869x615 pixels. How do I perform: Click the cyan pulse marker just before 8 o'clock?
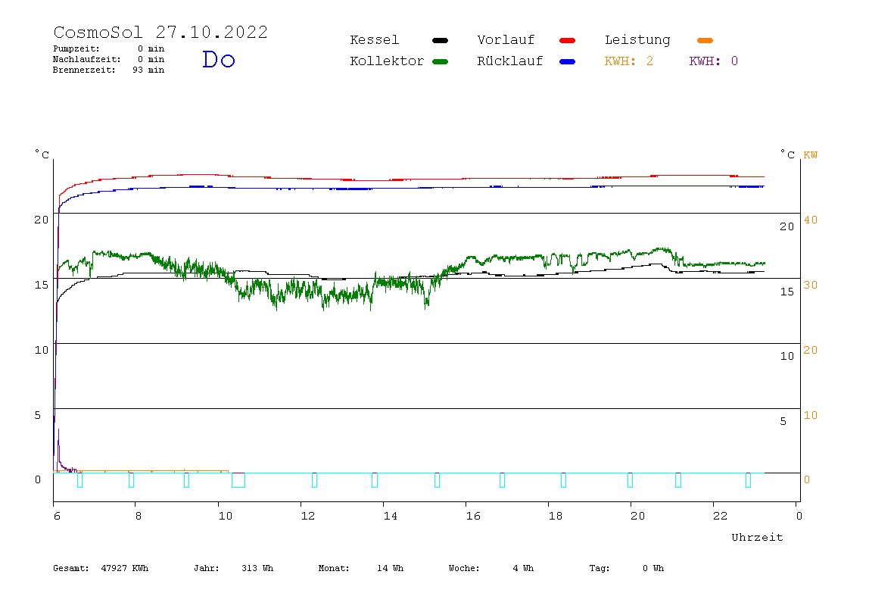pos(132,480)
